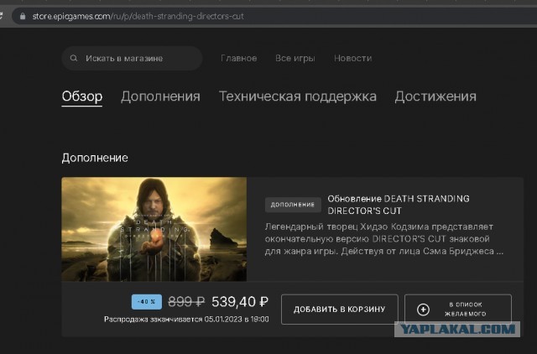The image size is (537, 354).
Task: Click the lock icon in address bar
Action: [23, 16]
